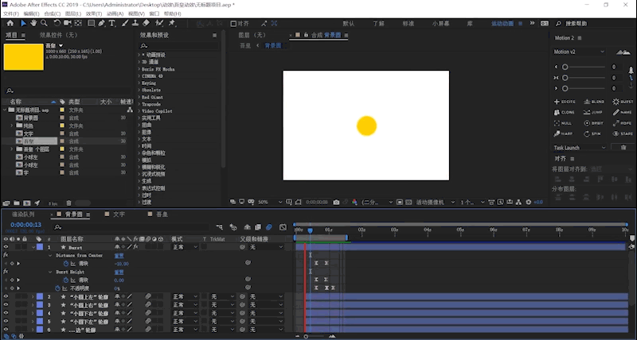Take a snapshot with the camera icon

[336, 203]
